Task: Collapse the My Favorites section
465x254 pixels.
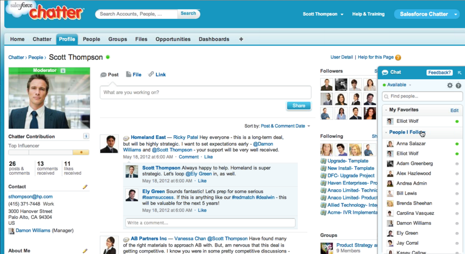Action: pos(386,110)
